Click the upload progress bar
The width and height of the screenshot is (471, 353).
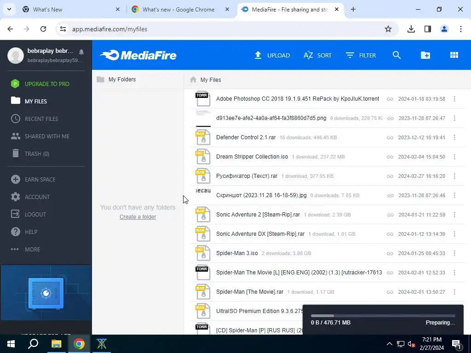pyautogui.click(x=383, y=316)
